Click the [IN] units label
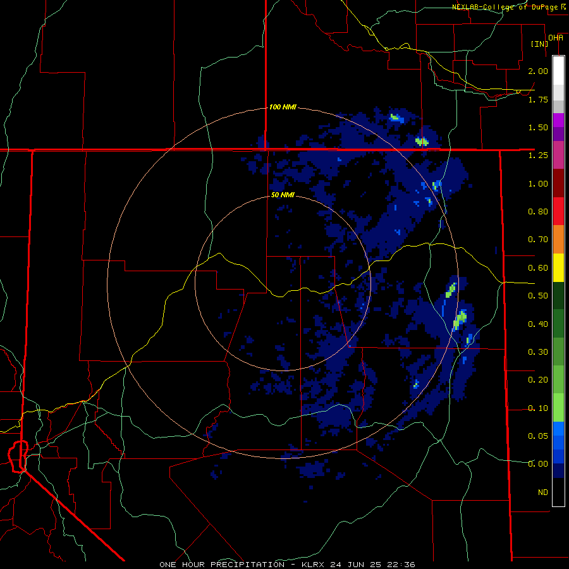This screenshot has height=569, width=569. click(x=539, y=44)
